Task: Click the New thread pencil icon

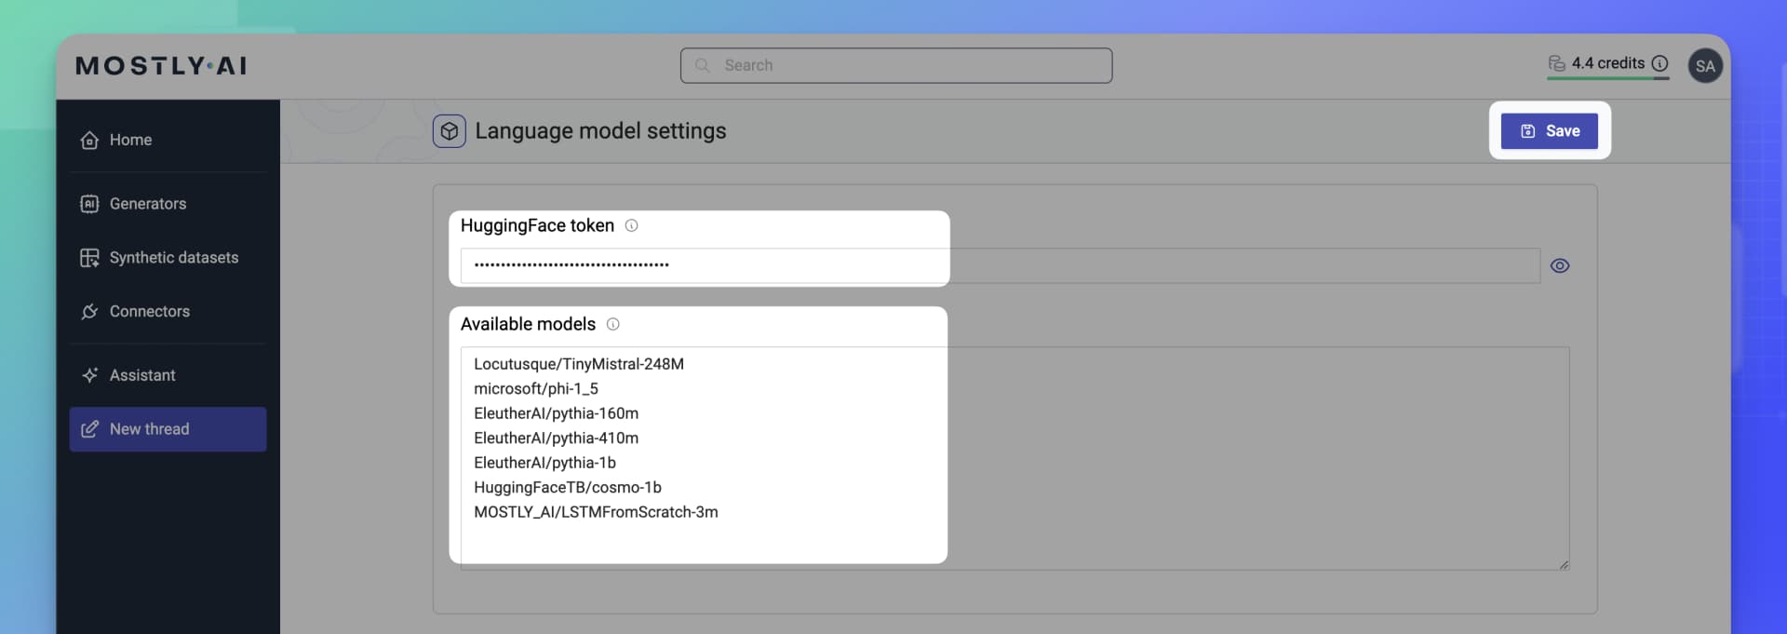Action: click(89, 429)
